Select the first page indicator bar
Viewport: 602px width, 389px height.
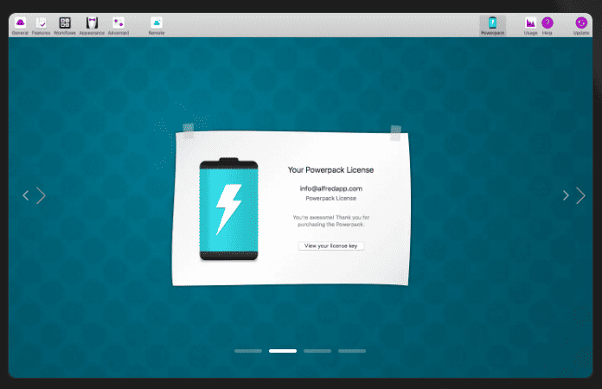(x=248, y=351)
